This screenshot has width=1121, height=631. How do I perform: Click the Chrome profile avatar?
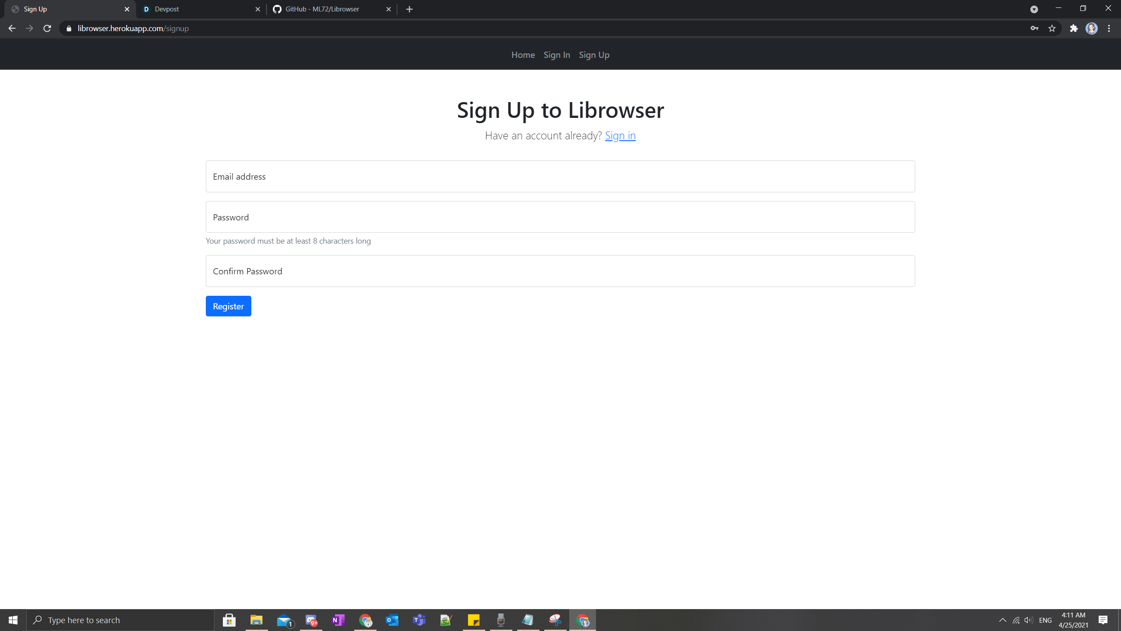click(x=1091, y=28)
